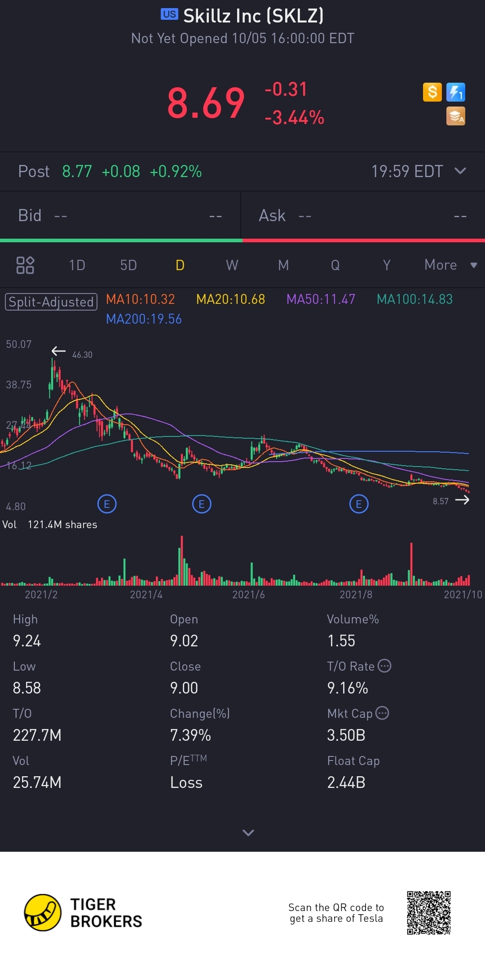
Task: Tap the Vol value 25.74M
Action: (37, 782)
